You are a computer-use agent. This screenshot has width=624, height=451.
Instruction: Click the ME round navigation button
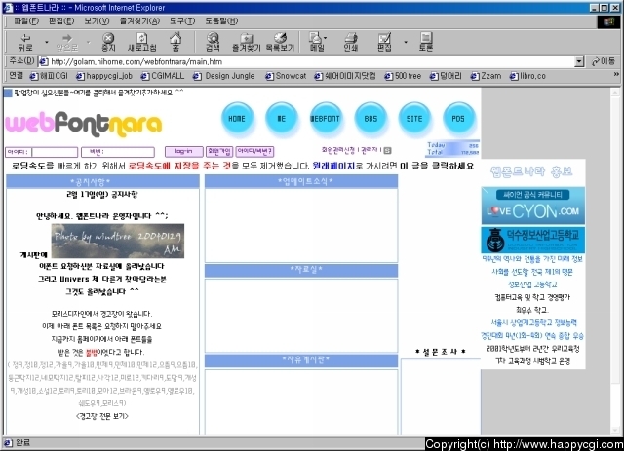282,119
